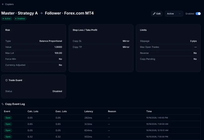The image size is (204, 140).
Task: Click the Copy SL row label
Action: pos(77,41)
